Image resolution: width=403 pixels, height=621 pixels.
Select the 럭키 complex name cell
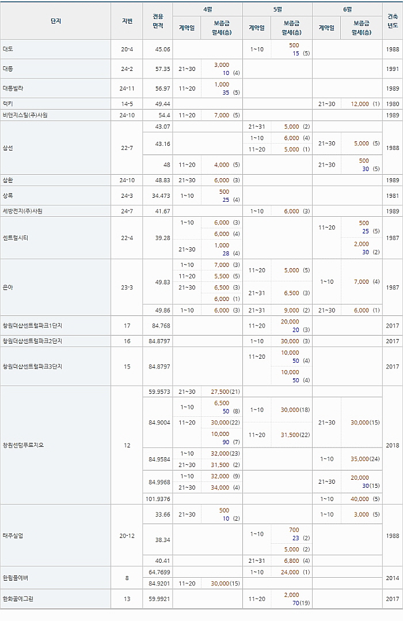56,104
